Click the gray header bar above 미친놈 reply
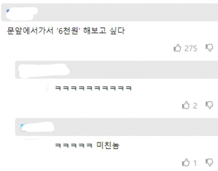218x171 pixels. (117, 127)
